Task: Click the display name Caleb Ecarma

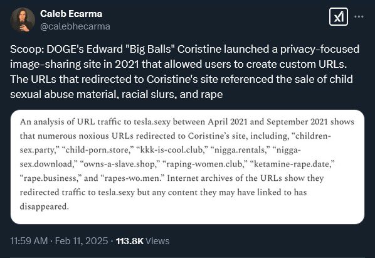Action: coord(71,14)
